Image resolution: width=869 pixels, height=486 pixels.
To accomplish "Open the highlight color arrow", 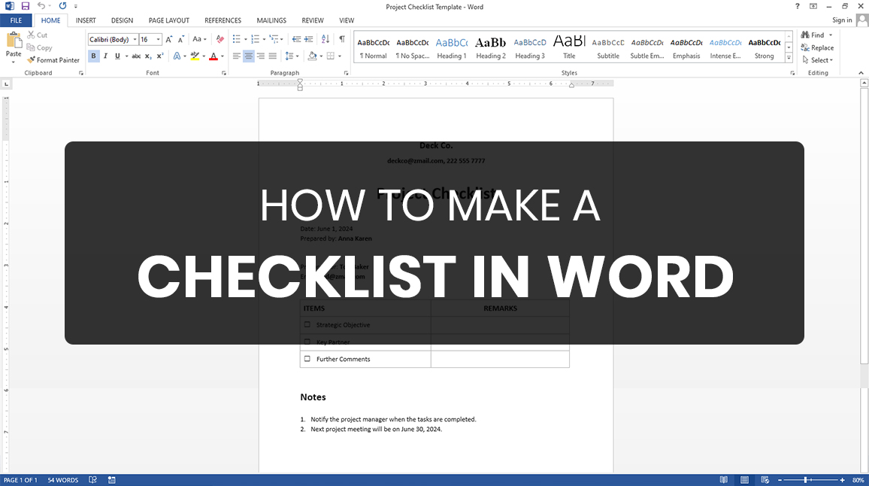I will [204, 56].
